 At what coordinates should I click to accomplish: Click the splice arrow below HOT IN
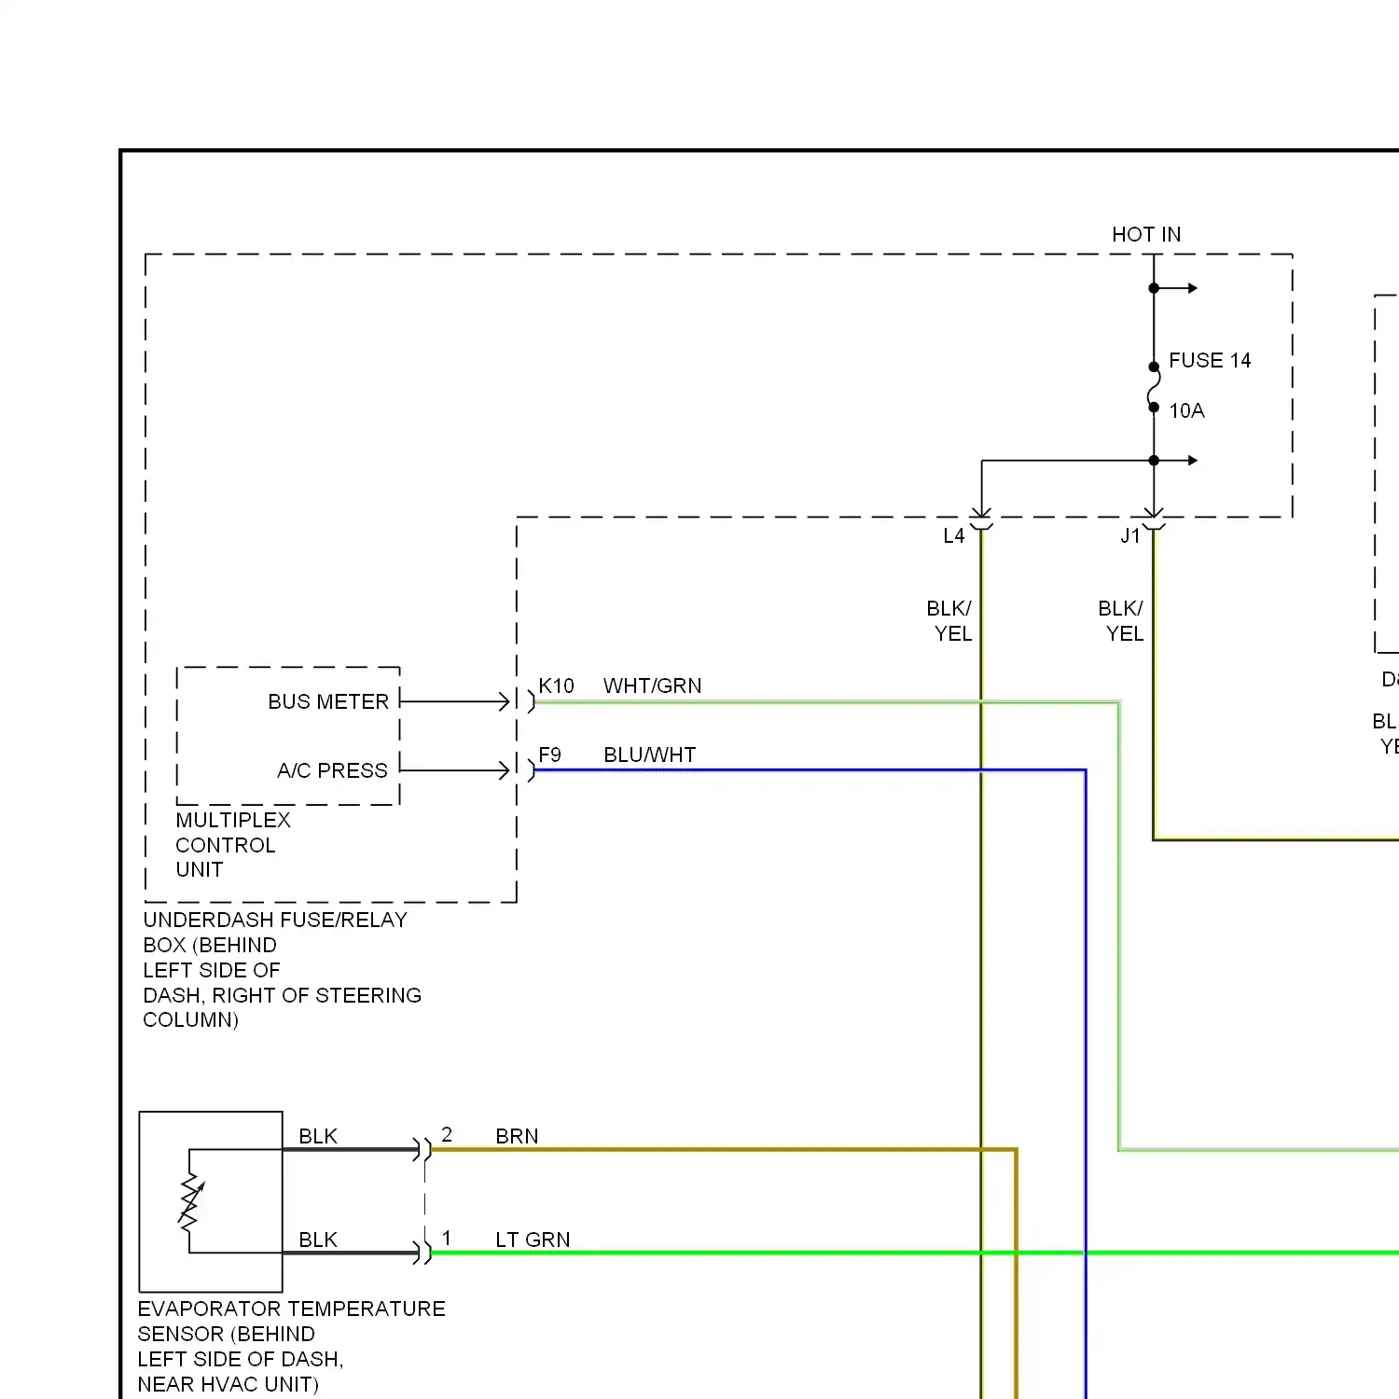click(x=1176, y=288)
